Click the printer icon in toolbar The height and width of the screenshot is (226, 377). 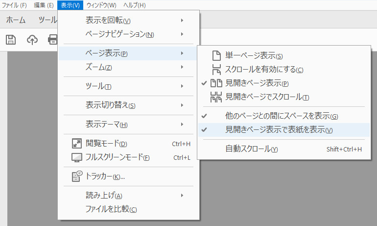(52, 40)
